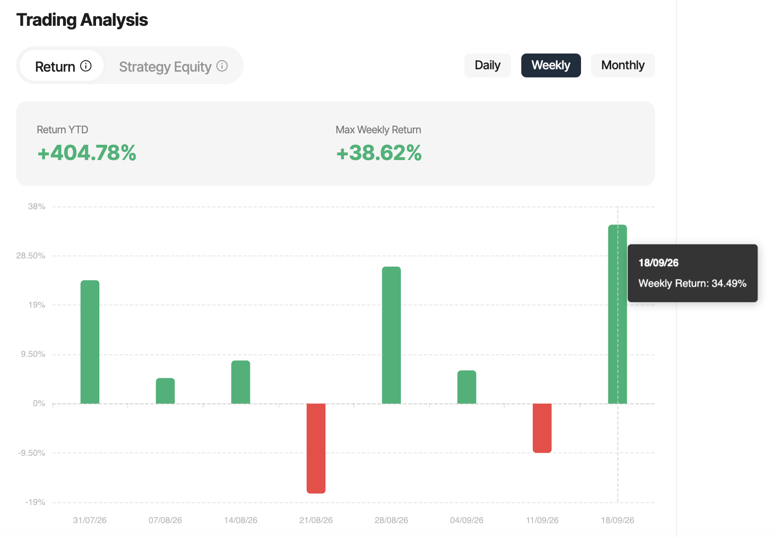Click the green bar for 07/08/26
The width and height of the screenshot is (775, 537).
click(x=165, y=391)
